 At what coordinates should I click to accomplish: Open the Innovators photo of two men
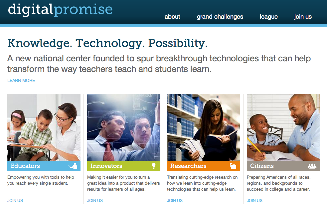(124, 128)
